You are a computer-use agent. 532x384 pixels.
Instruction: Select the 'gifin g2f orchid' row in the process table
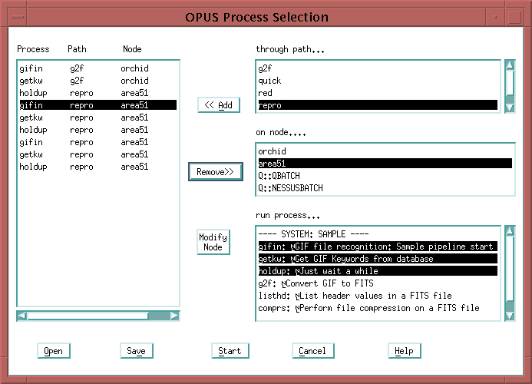[x=84, y=68]
